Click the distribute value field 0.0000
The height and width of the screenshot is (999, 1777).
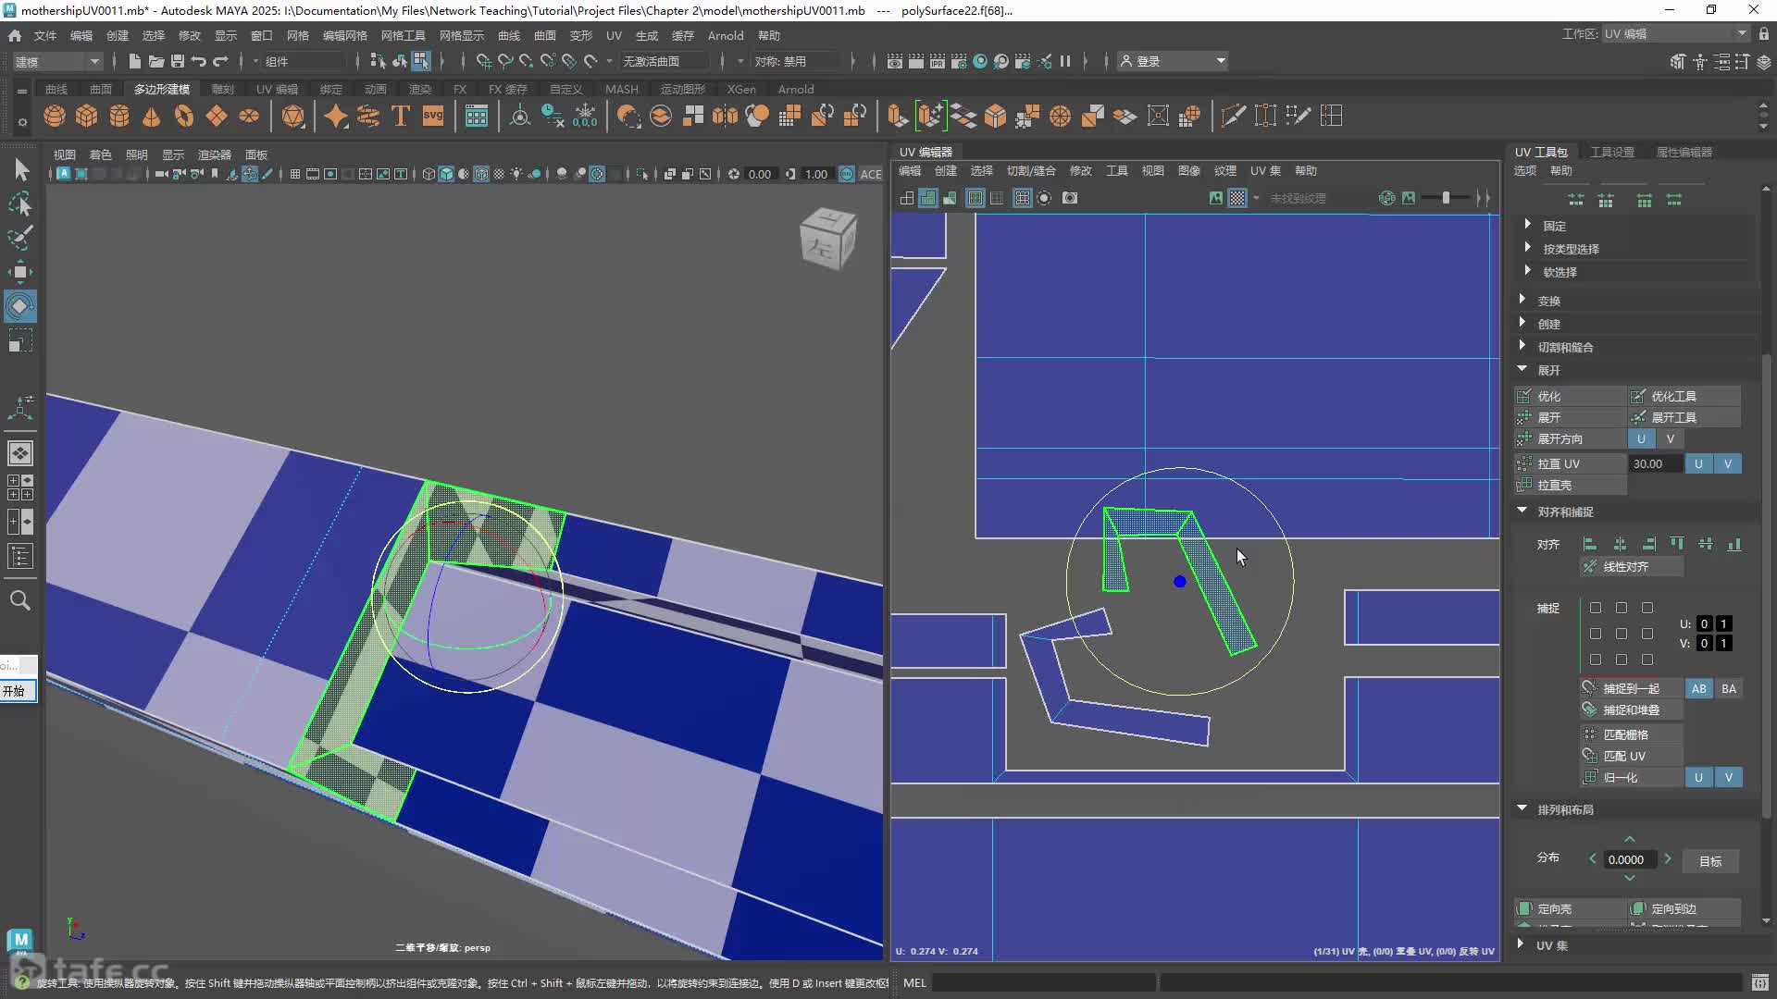(1629, 859)
